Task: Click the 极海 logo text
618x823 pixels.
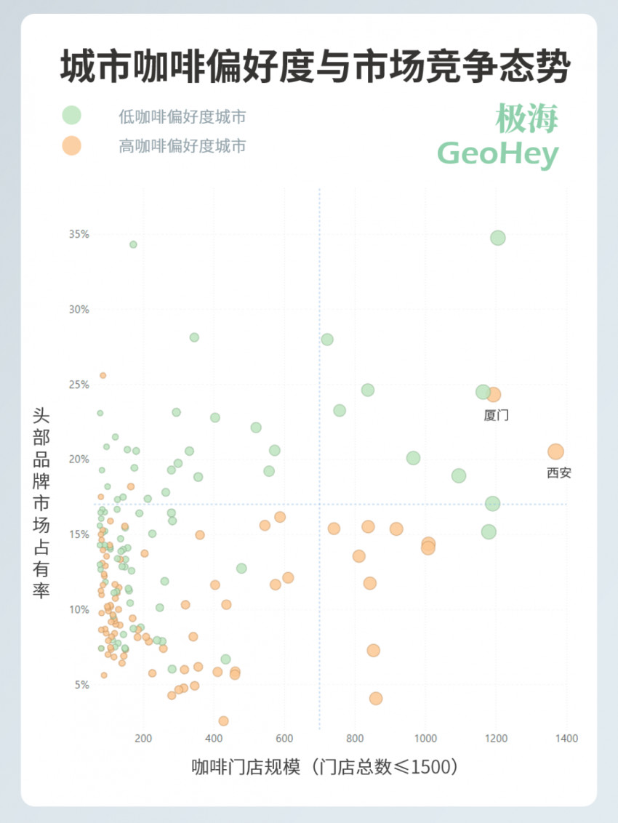Action: tap(527, 119)
